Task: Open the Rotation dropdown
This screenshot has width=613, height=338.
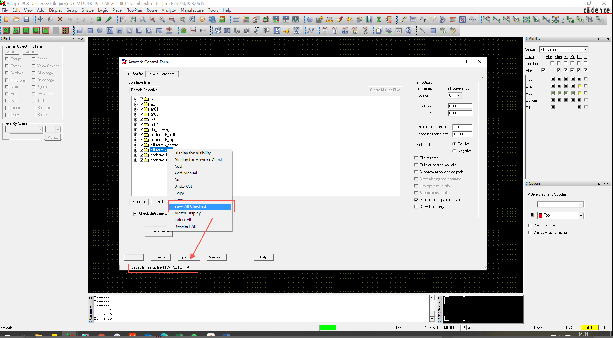Action: (458, 95)
